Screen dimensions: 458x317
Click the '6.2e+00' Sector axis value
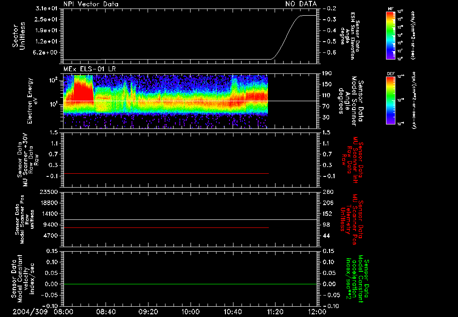(46, 53)
